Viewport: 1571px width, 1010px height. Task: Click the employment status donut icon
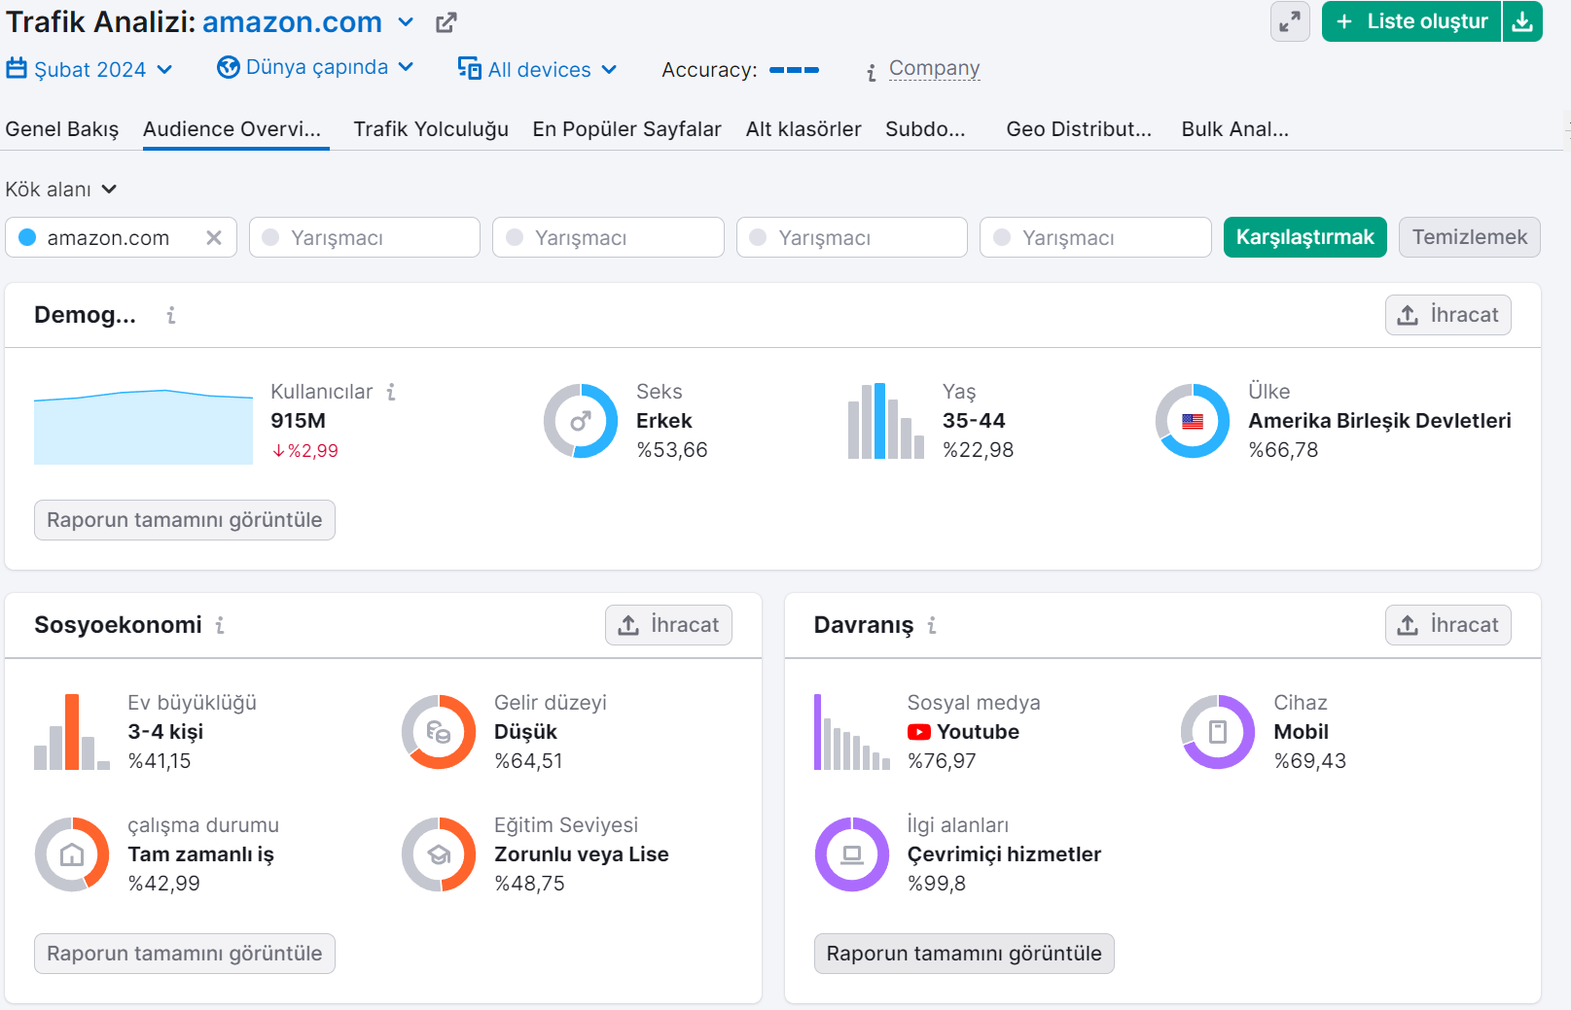point(72,854)
